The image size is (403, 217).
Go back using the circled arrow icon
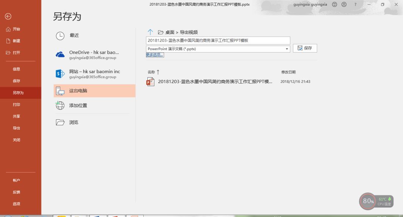coord(8,16)
